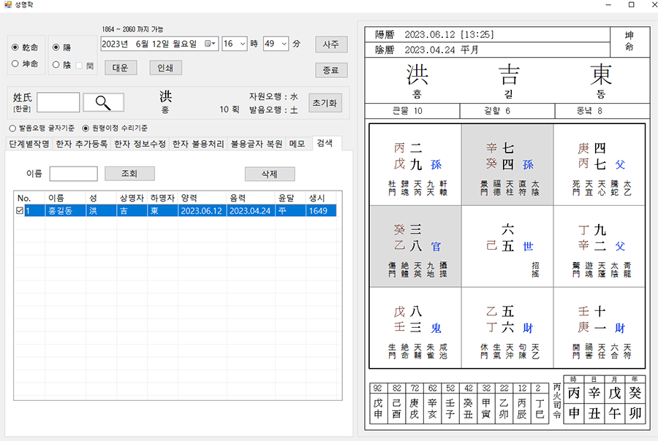
Task: Select the 坤命 radio button
Action: click(x=16, y=64)
